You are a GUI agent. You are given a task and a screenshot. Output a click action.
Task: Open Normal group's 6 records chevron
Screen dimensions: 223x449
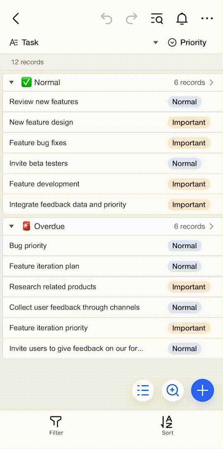(x=211, y=82)
